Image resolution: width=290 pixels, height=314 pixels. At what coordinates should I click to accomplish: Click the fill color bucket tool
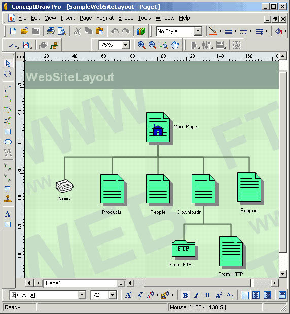pyautogui.click(x=278, y=31)
